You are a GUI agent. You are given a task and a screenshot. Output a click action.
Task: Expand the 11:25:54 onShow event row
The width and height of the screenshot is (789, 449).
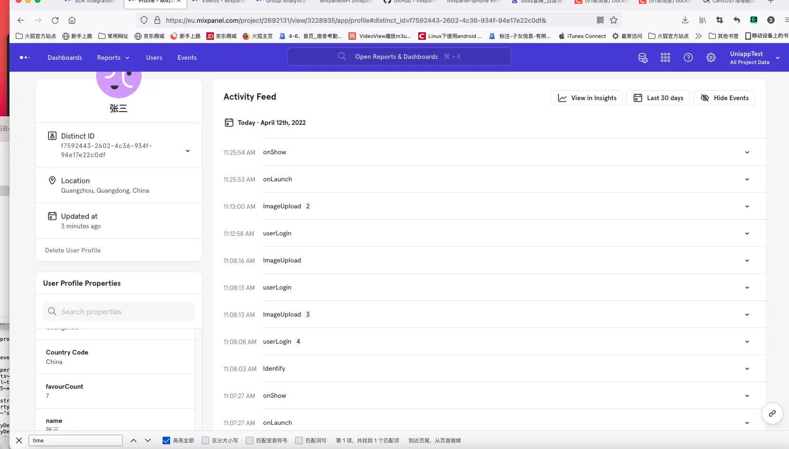click(x=747, y=152)
